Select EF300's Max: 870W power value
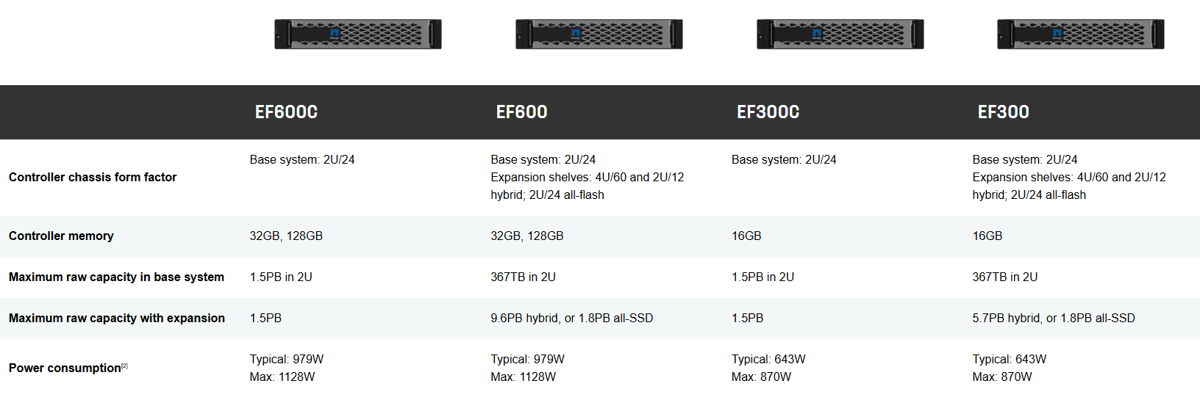Screen dimensions: 1200x400 (1001, 377)
